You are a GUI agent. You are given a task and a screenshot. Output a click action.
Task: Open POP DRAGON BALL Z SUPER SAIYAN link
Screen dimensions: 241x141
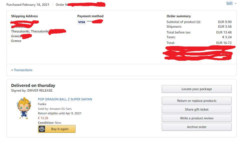(x=65, y=99)
